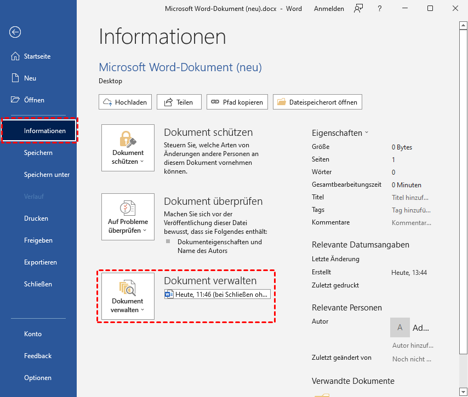Click the Desktop location text

[110, 81]
